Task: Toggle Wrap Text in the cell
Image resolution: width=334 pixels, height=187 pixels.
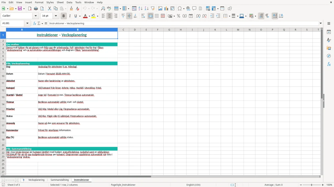Action: click(143, 16)
